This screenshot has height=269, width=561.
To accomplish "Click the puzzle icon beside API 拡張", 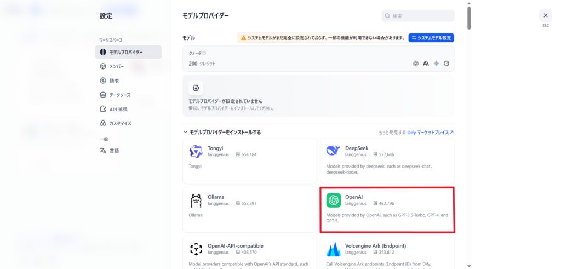I will pos(102,109).
